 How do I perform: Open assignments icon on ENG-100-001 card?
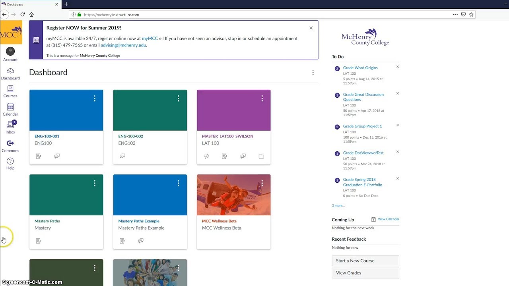(x=39, y=156)
